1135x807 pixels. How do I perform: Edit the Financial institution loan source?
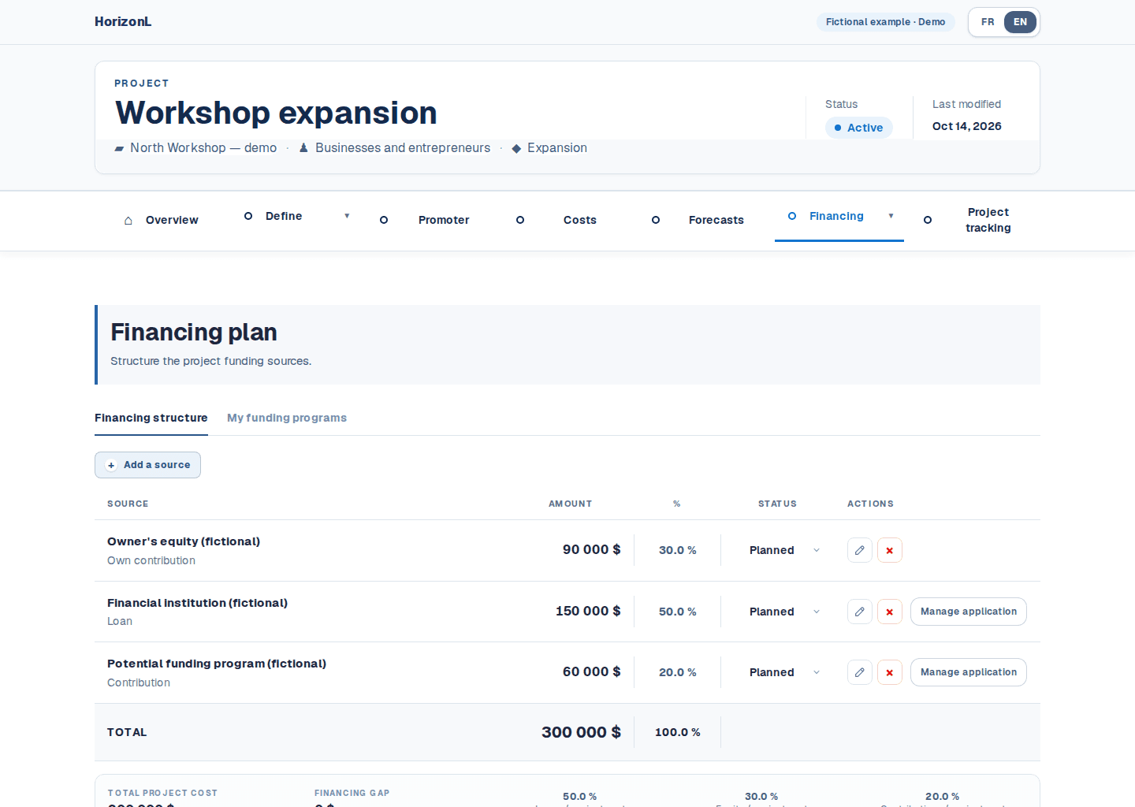(x=860, y=612)
